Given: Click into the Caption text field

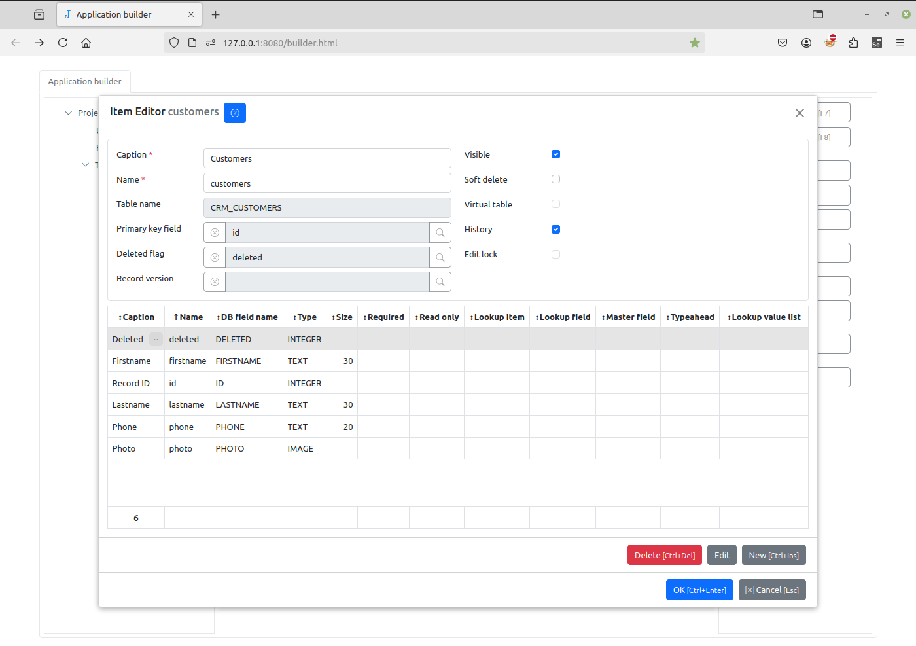Looking at the screenshot, I should pos(327,158).
